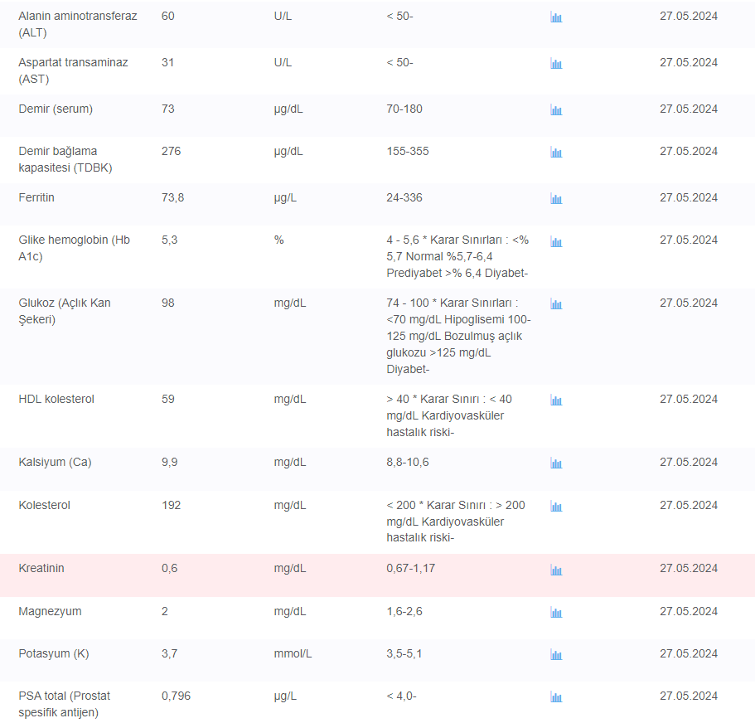Click the chart icon in Ferritin row
Image resolution: width=755 pixels, height=723 pixels.
556,199
